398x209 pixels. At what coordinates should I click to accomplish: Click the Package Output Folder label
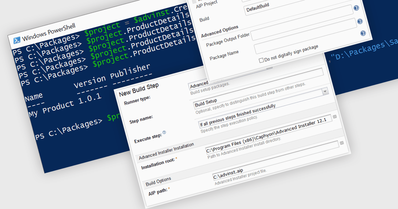[228, 39]
